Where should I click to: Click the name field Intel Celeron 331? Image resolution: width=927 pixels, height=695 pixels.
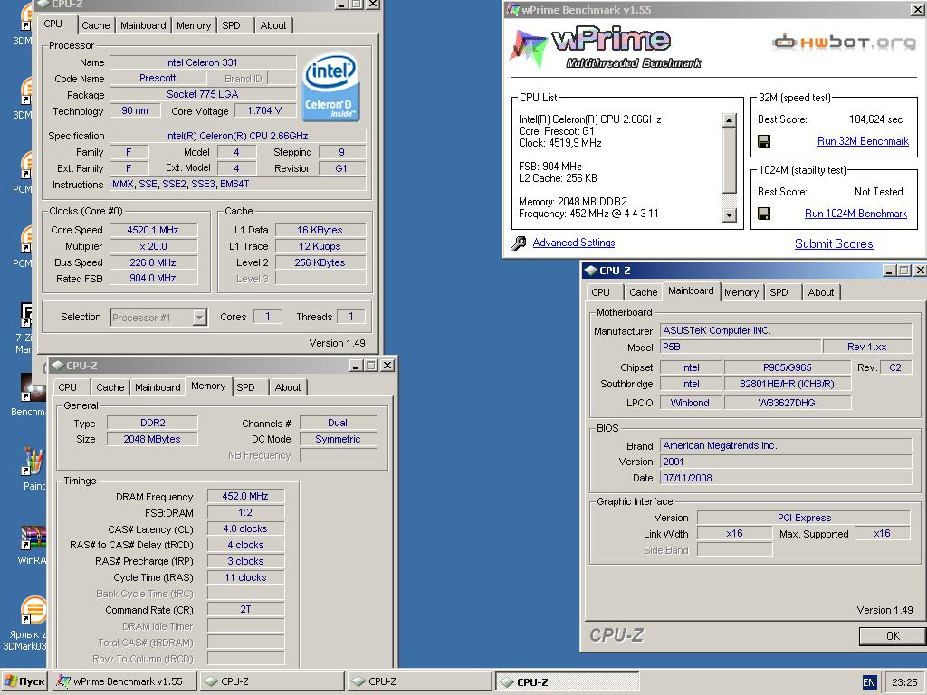click(x=202, y=62)
